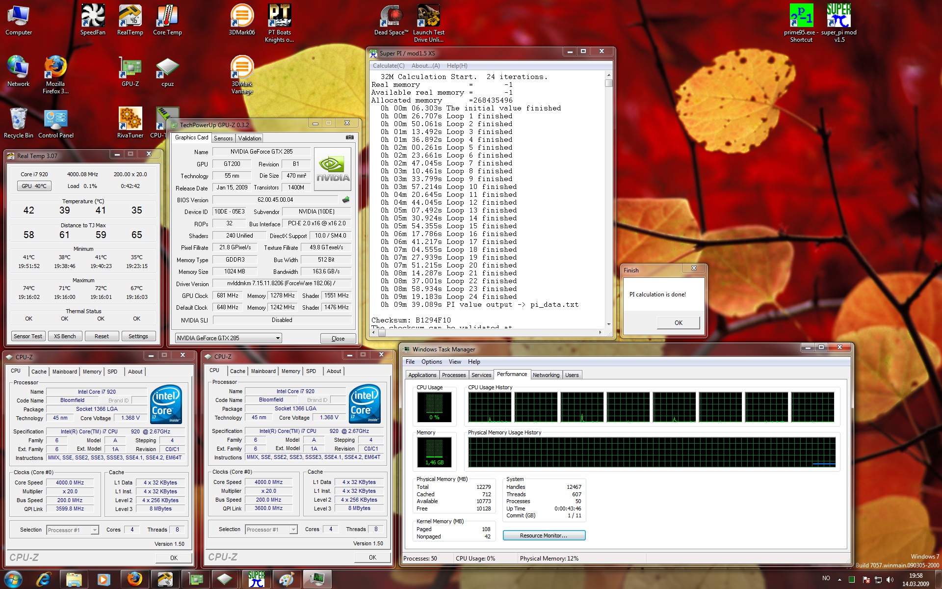Open GPU-Z graphics card selector dropdown
Screen dimensions: 942x589
click(x=228, y=338)
